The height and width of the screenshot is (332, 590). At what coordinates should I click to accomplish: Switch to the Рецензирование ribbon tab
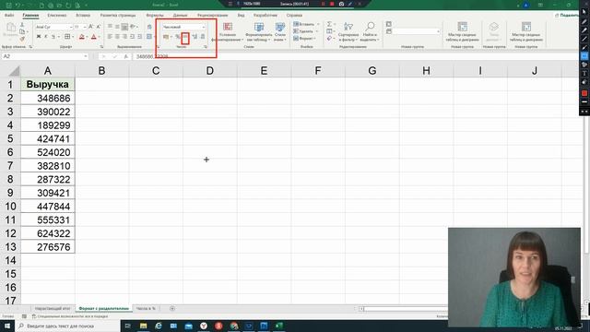(213, 15)
